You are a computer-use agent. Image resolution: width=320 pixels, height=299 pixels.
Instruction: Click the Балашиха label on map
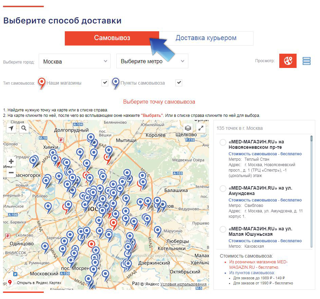176,190
